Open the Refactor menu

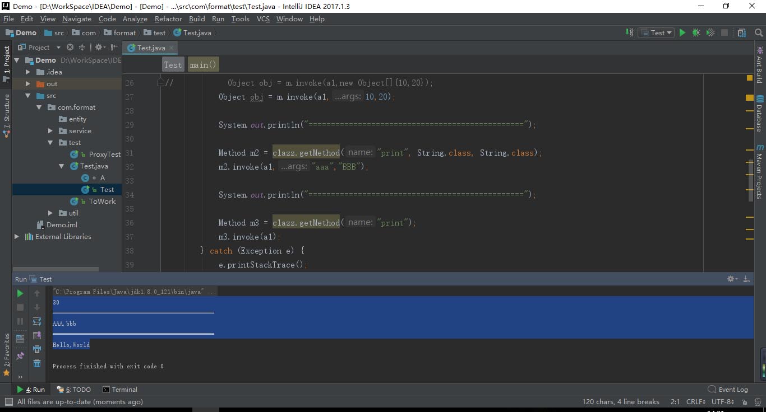coord(168,18)
